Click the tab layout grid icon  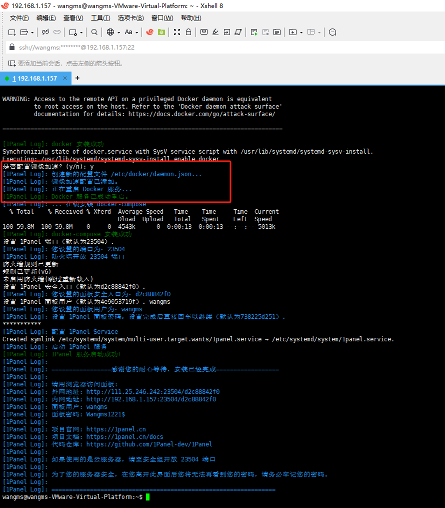click(x=311, y=32)
